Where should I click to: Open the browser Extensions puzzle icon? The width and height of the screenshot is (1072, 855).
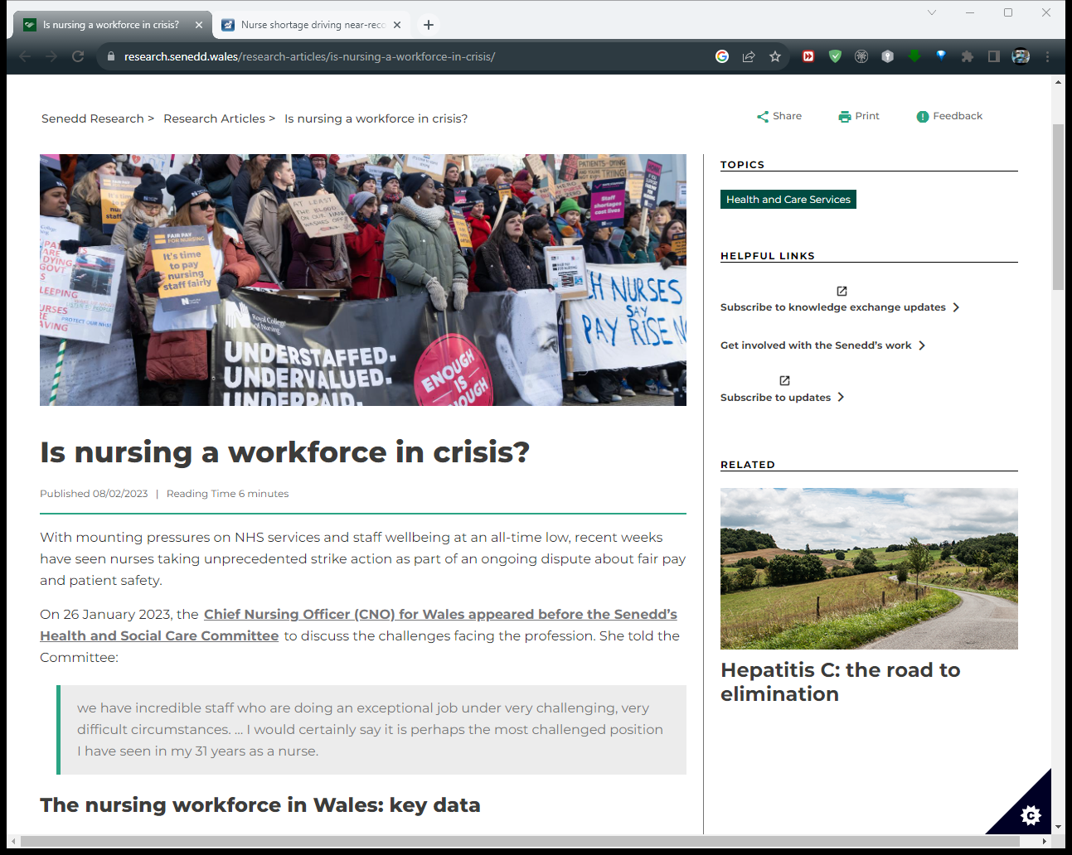[x=967, y=56]
